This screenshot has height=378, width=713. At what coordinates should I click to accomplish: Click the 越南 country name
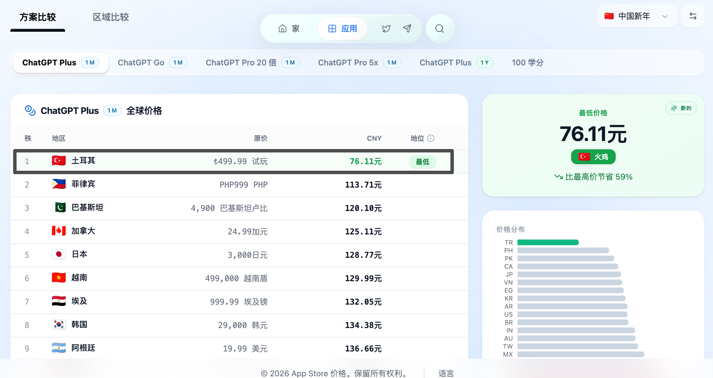pyautogui.click(x=79, y=278)
